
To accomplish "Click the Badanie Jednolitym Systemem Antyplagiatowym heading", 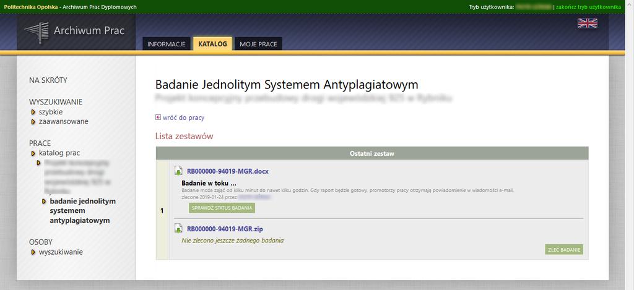I will pyautogui.click(x=287, y=85).
